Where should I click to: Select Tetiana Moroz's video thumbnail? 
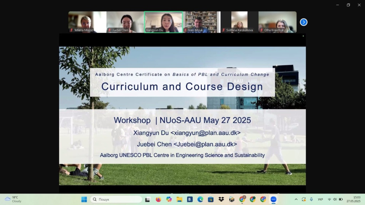(x=87, y=22)
